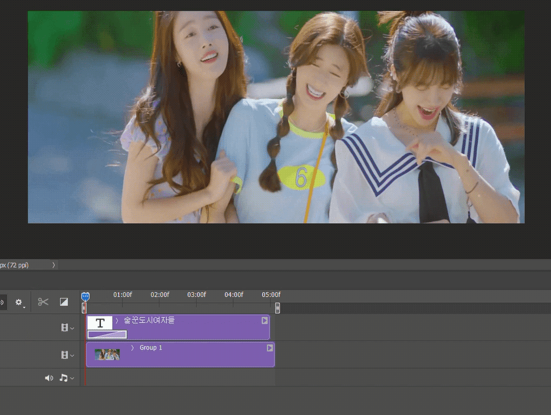Click the scissors split-at-playhead icon
The image size is (551, 415).
click(43, 302)
